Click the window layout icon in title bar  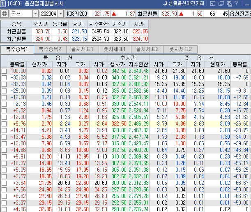click(x=212, y=3)
